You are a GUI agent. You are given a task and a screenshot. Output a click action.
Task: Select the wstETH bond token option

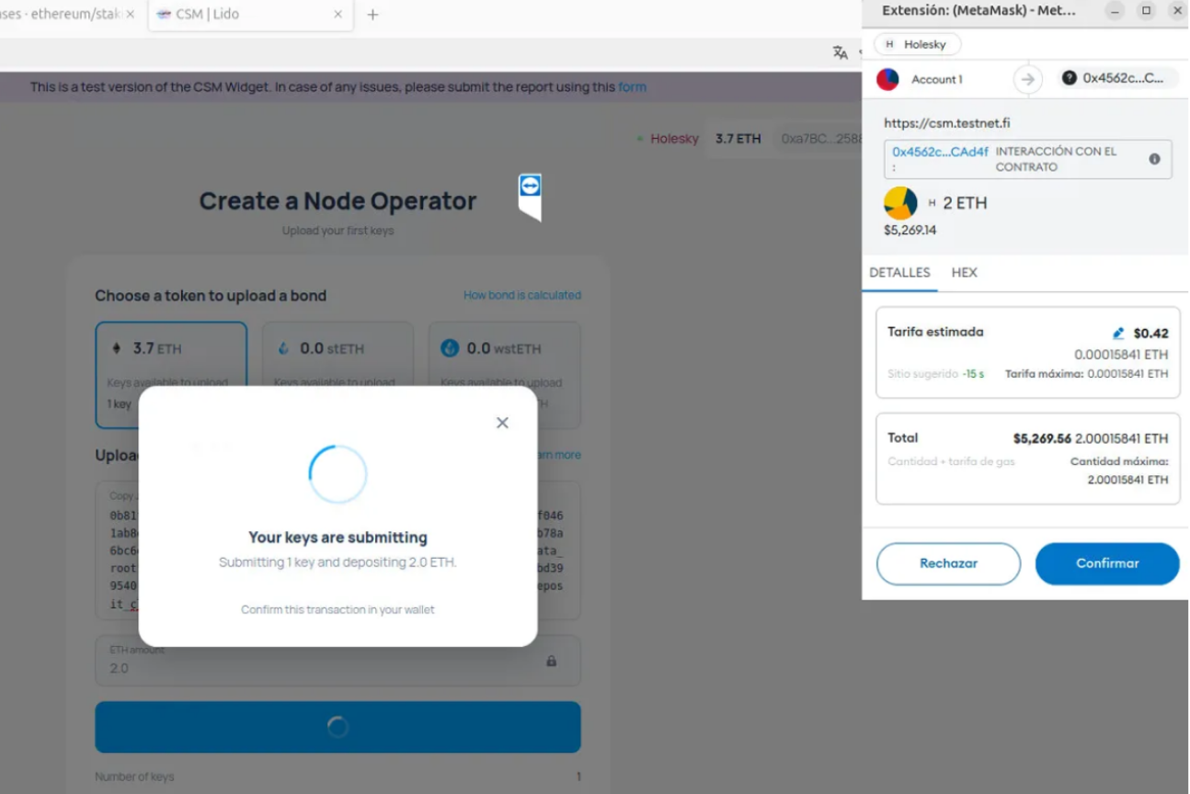(504, 349)
